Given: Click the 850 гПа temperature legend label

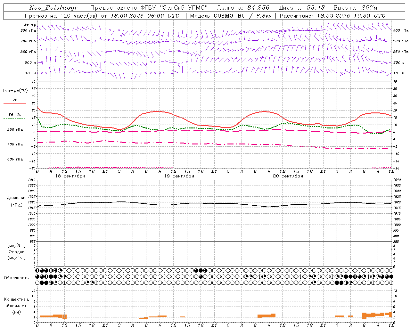Looking at the screenshot, I should pyautogui.click(x=15, y=130).
